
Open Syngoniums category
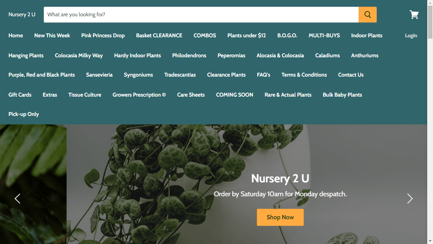138,75
